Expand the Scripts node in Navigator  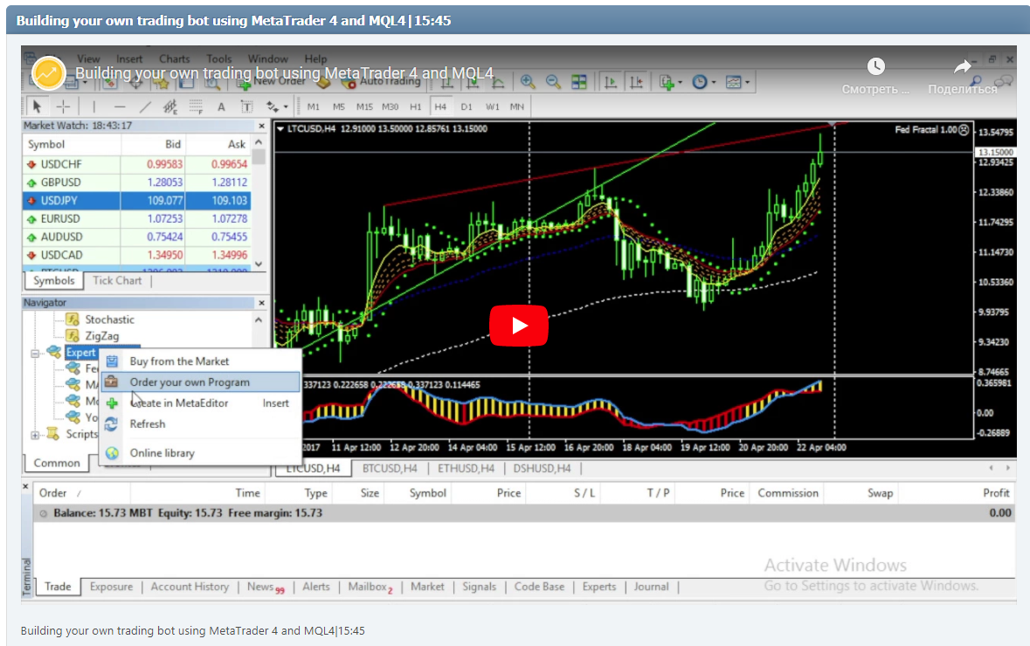[33, 434]
